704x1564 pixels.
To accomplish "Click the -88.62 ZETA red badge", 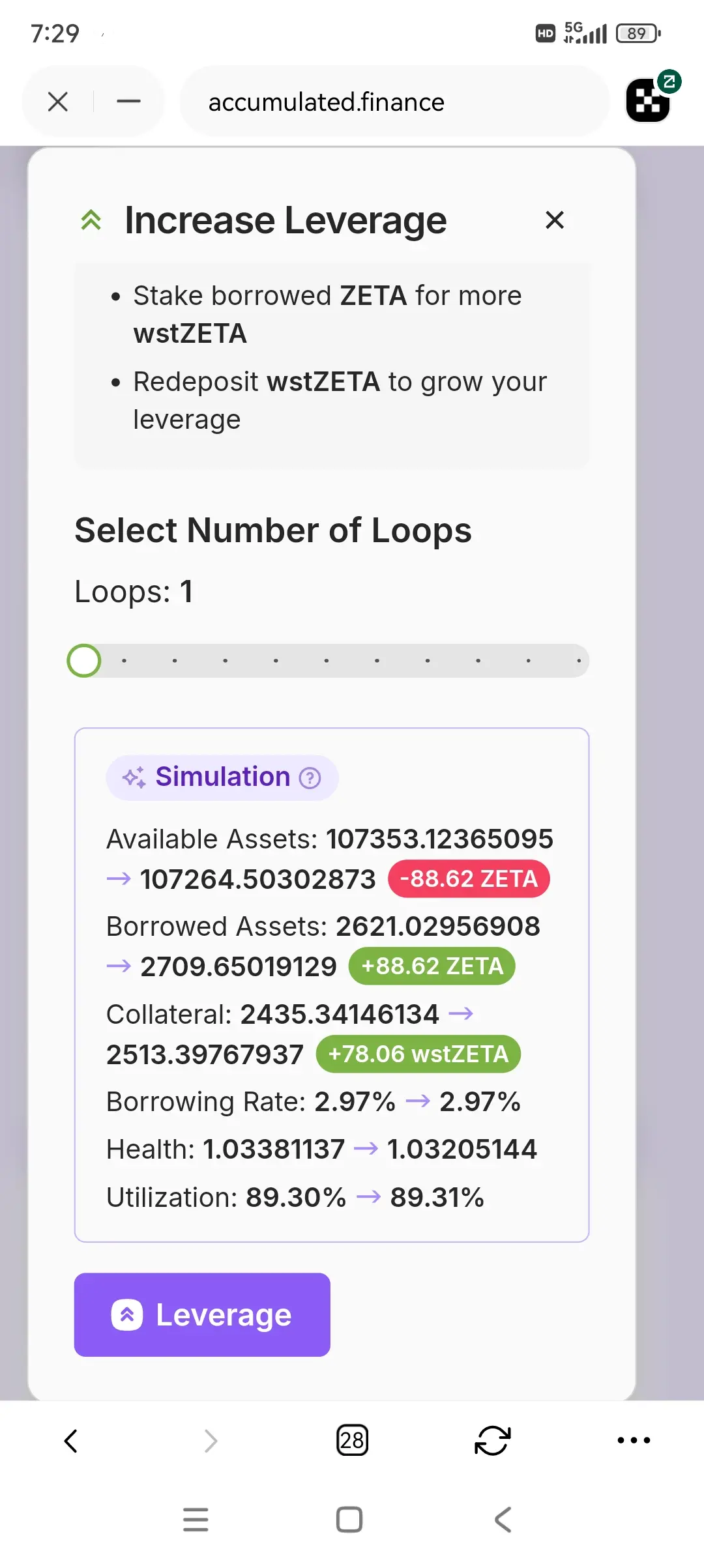I will point(469,879).
